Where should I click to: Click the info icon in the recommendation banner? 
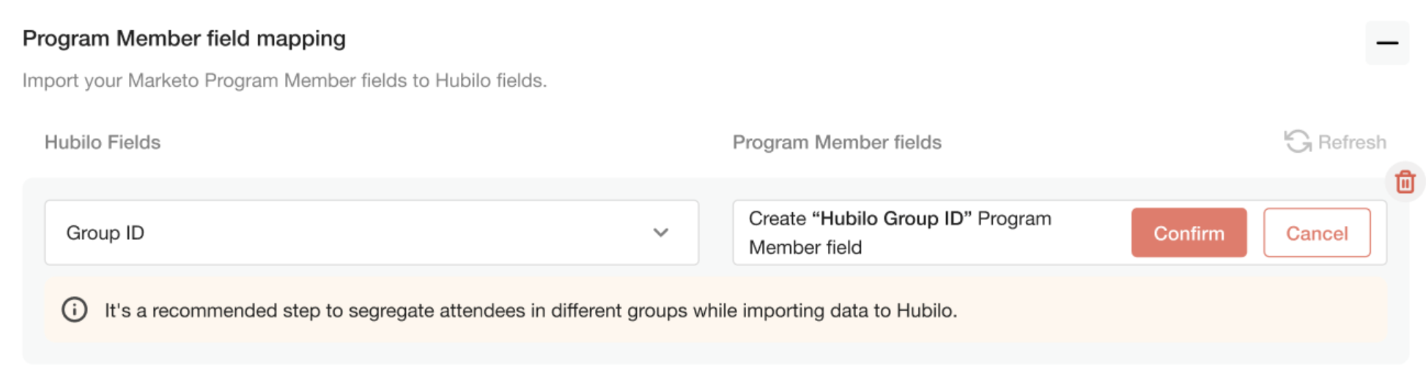[x=75, y=310]
